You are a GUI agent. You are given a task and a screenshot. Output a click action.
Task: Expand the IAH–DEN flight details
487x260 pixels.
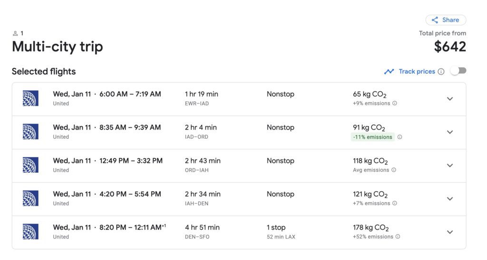(x=449, y=199)
